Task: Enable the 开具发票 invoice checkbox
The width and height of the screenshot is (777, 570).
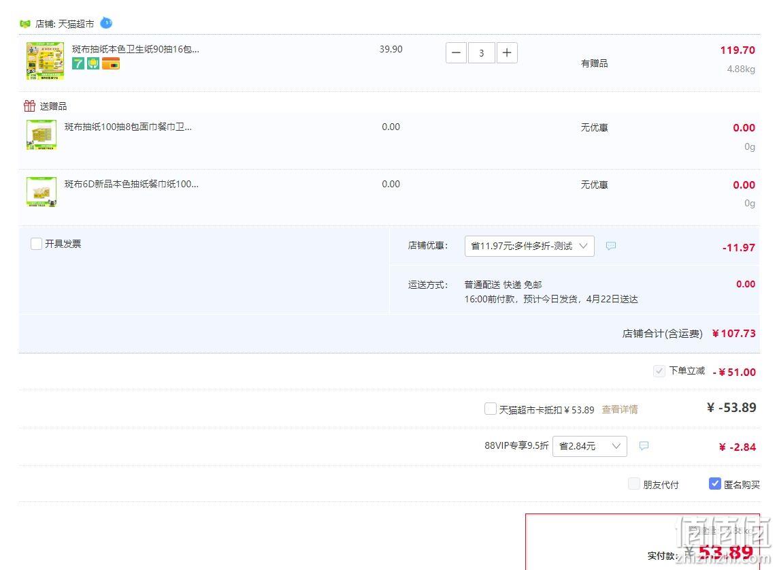Action: [x=36, y=244]
